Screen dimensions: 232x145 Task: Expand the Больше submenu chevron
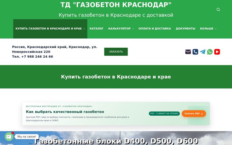(216, 29)
